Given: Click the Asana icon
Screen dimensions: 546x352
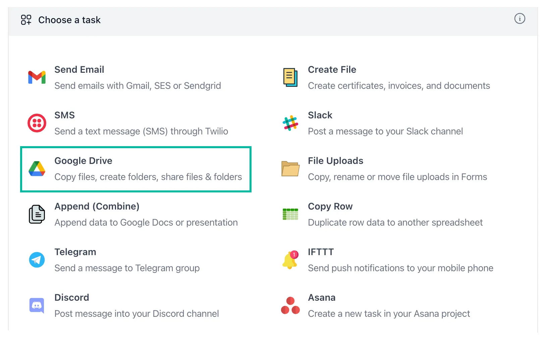Looking at the screenshot, I should click(x=290, y=305).
